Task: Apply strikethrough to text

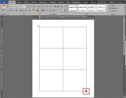Action: (x=20, y=11)
